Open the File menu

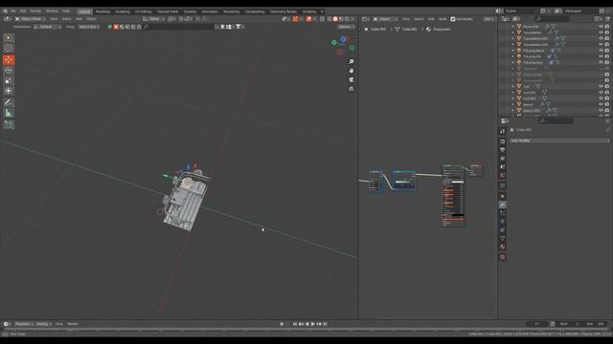pyautogui.click(x=12, y=11)
